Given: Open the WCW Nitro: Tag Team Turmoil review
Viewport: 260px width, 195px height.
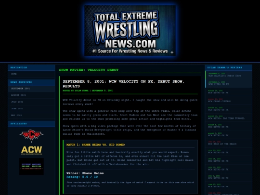Looking at the screenshot, I should tap(229, 117).
